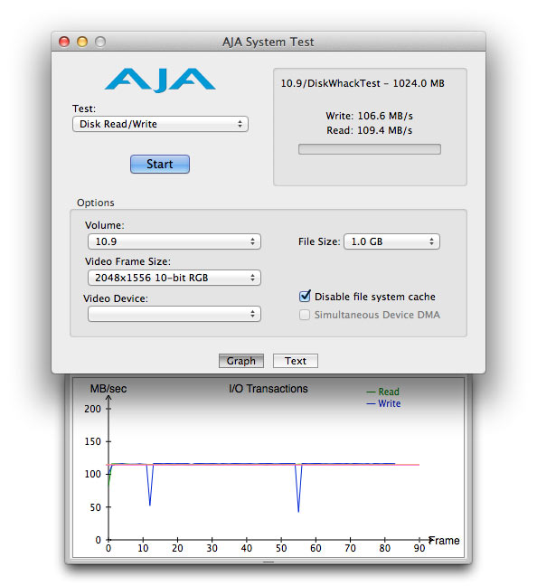
Task: Switch to the Text view tab
Action: point(296,361)
